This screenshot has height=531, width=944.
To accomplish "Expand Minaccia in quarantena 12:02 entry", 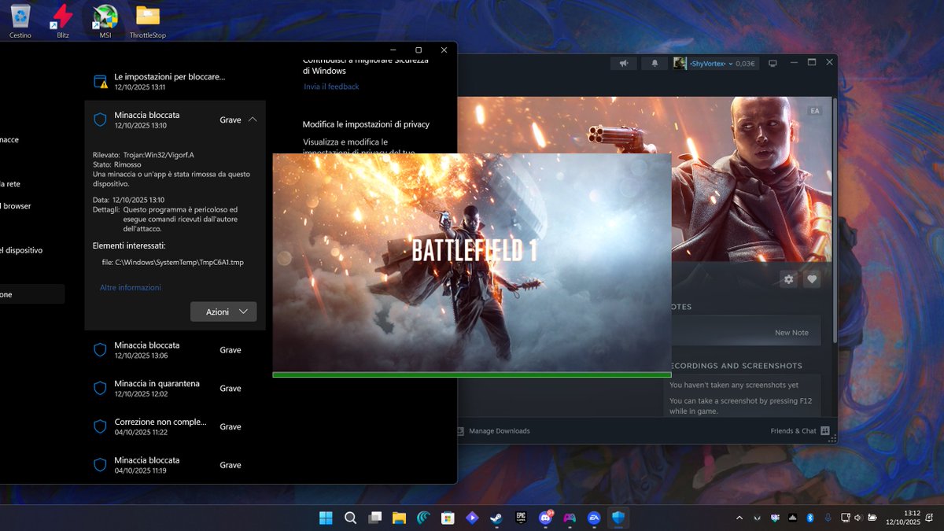I will (x=175, y=389).
